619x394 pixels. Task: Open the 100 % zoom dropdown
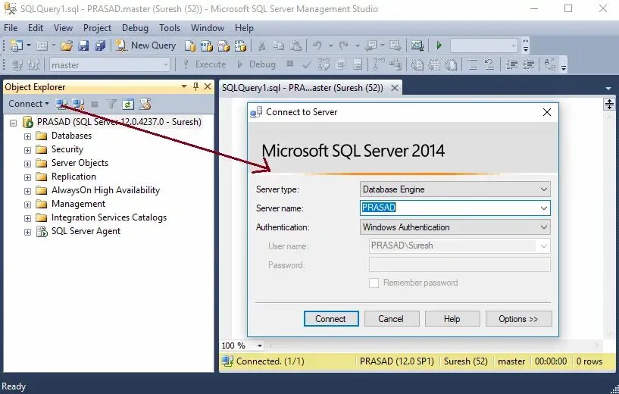pos(259,346)
